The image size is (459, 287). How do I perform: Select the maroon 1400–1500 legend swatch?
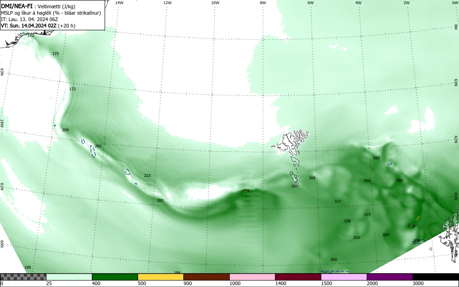298,277
